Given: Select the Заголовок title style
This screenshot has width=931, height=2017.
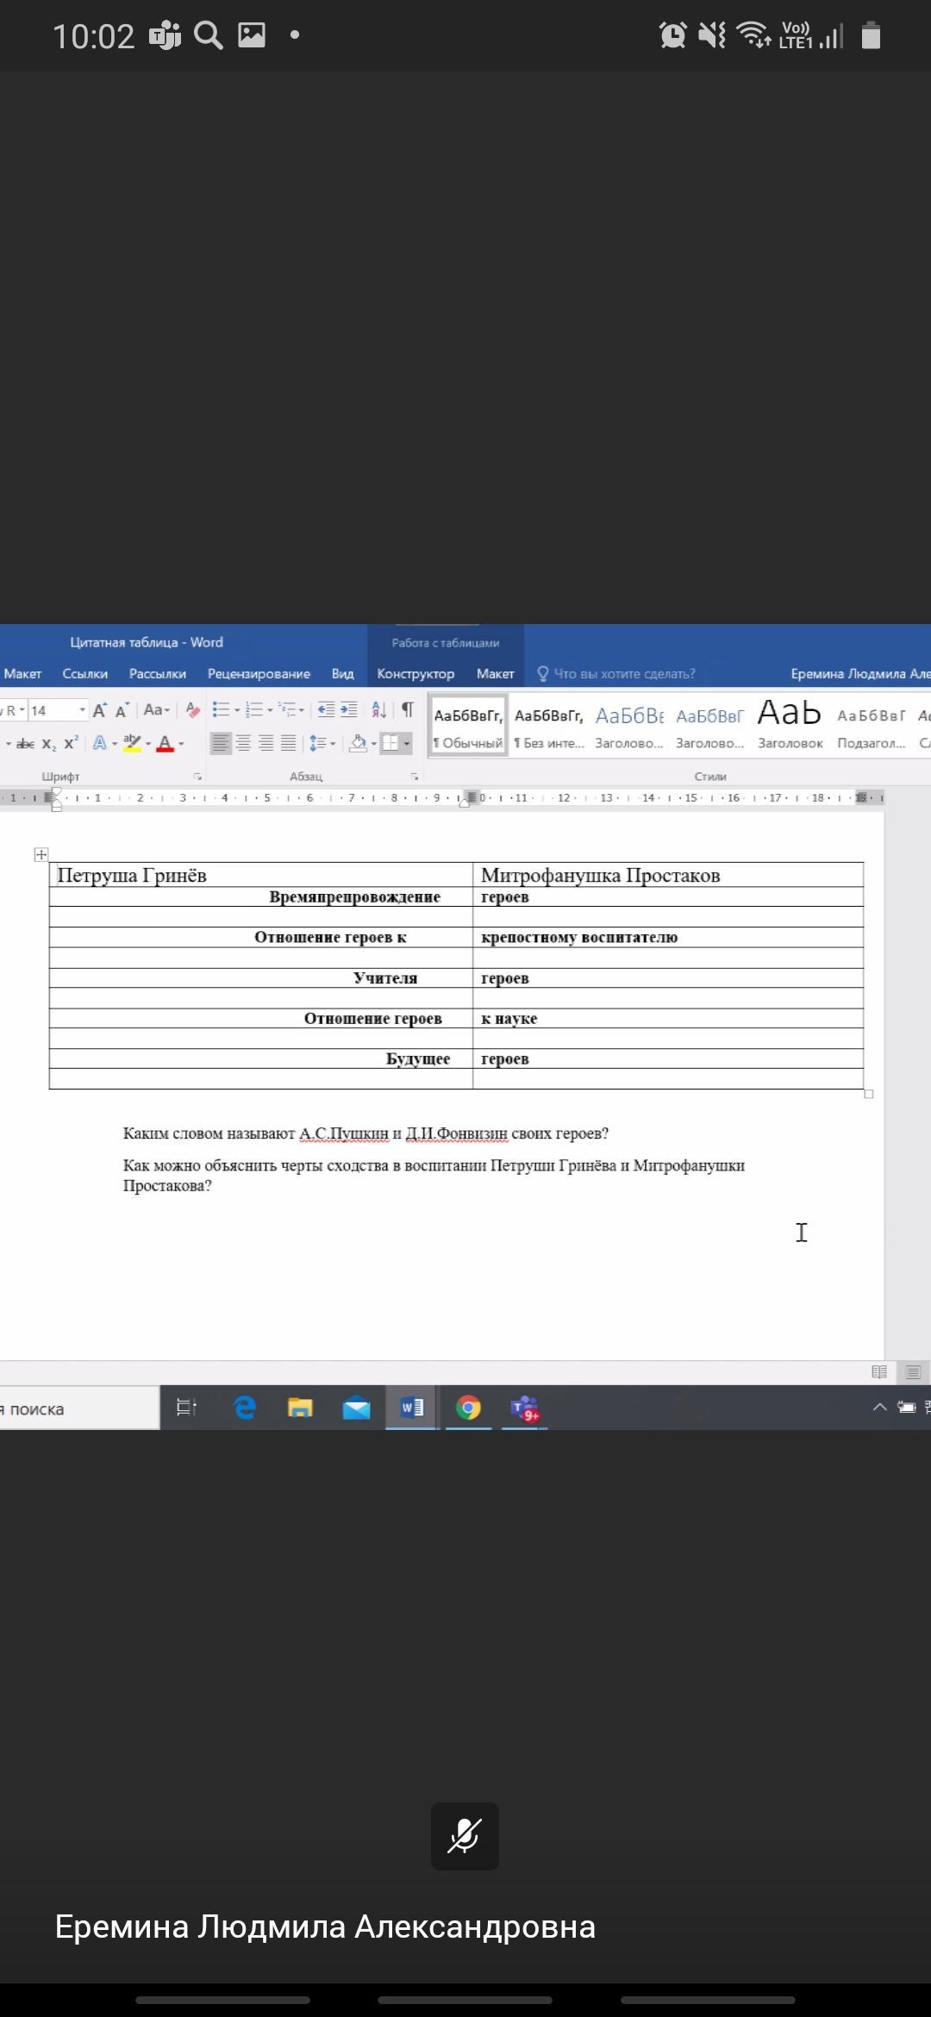Looking at the screenshot, I should click(x=790, y=726).
